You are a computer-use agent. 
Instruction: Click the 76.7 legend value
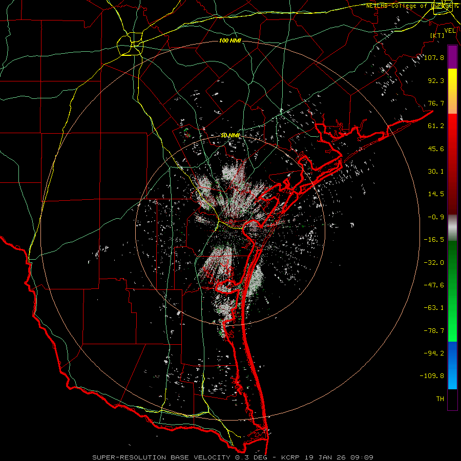[x=436, y=103]
